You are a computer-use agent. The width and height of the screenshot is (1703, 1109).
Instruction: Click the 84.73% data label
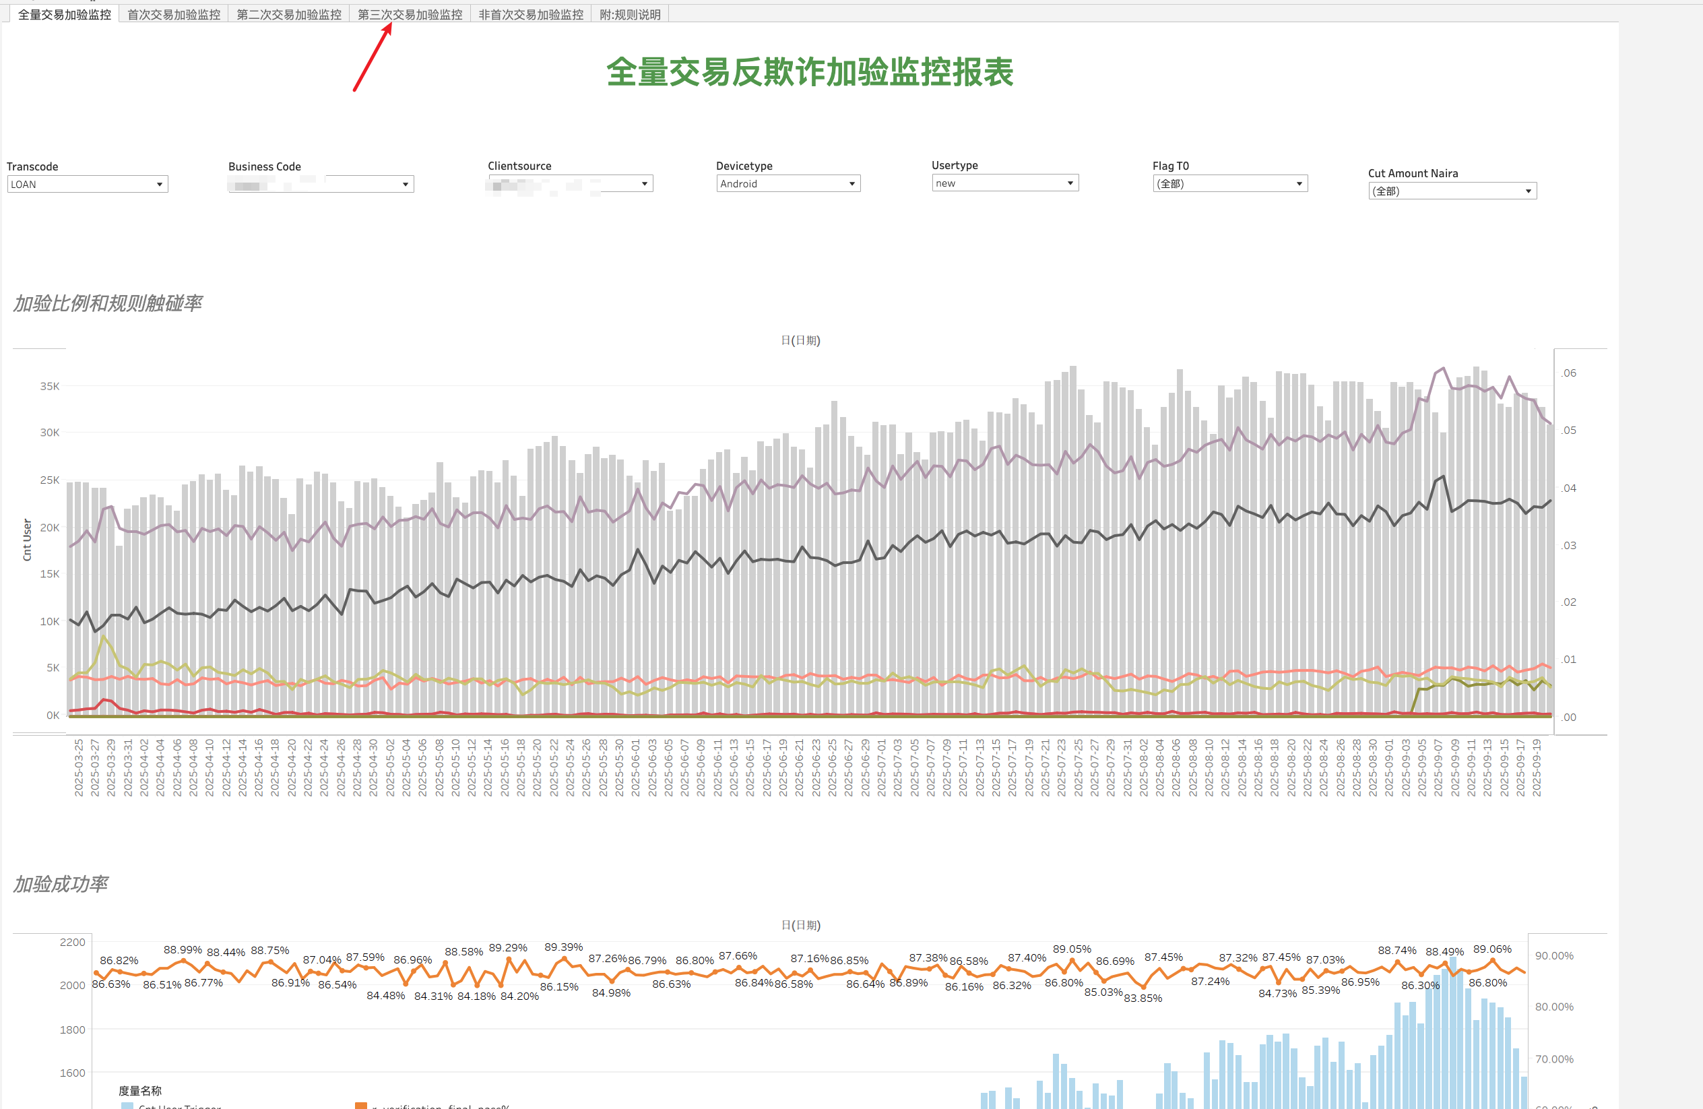(1277, 994)
